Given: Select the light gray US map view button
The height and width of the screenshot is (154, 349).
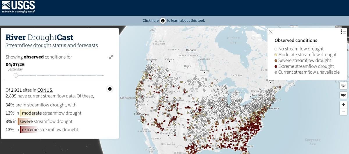Looking at the screenshot, I should [343, 86].
